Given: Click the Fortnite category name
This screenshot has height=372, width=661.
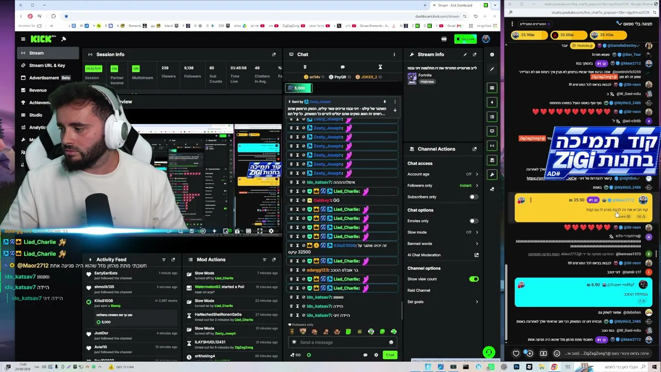Looking at the screenshot, I should tap(425, 75).
